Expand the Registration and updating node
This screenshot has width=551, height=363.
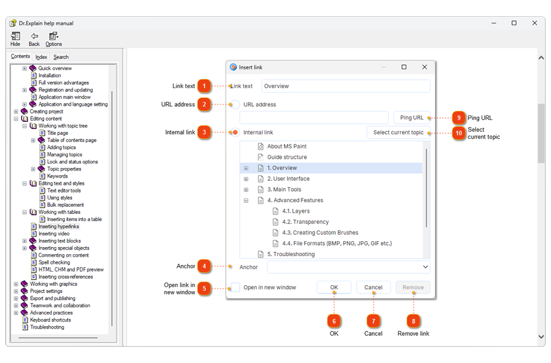coord(25,90)
